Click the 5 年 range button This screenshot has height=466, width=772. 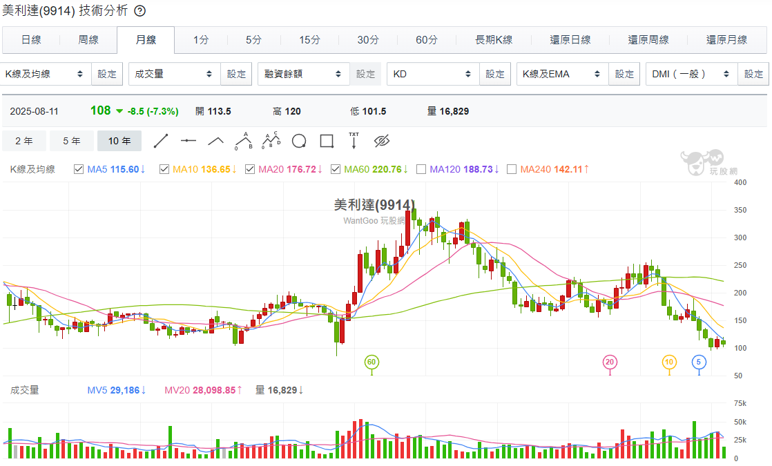(72, 141)
